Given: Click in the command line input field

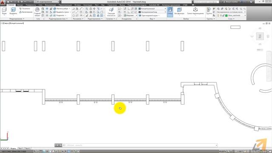Looking at the screenshot, I should (x=140, y=145).
